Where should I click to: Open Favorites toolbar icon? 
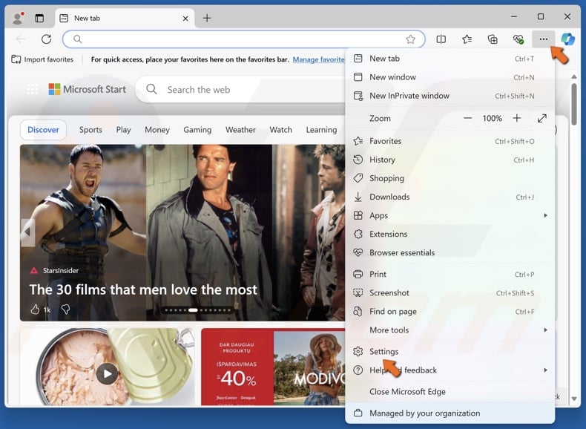(x=467, y=39)
